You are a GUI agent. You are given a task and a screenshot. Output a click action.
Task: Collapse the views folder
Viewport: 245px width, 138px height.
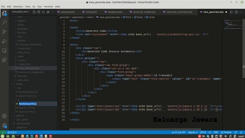21,56
